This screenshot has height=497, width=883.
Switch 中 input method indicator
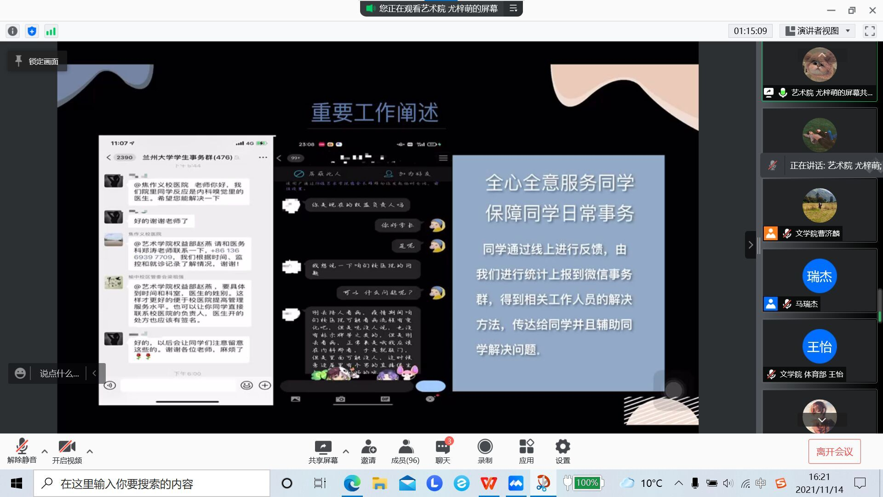(761, 483)
